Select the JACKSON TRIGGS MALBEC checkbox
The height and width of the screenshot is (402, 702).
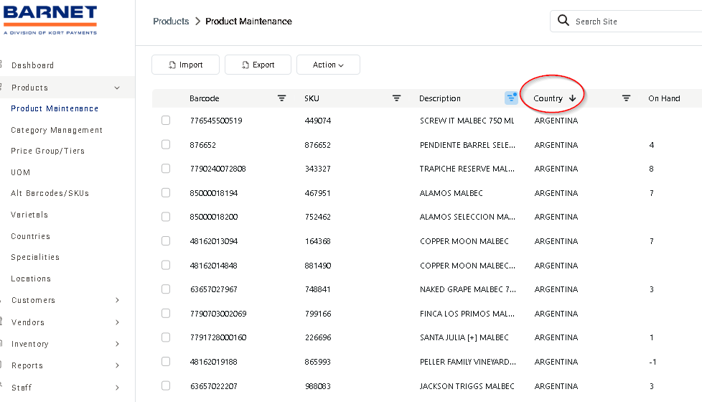166,385
